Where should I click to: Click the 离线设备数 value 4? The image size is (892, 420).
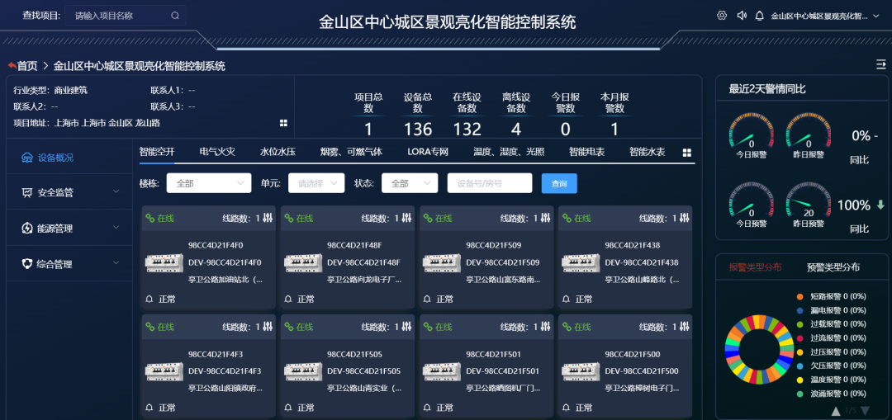[x=516, y=129]
